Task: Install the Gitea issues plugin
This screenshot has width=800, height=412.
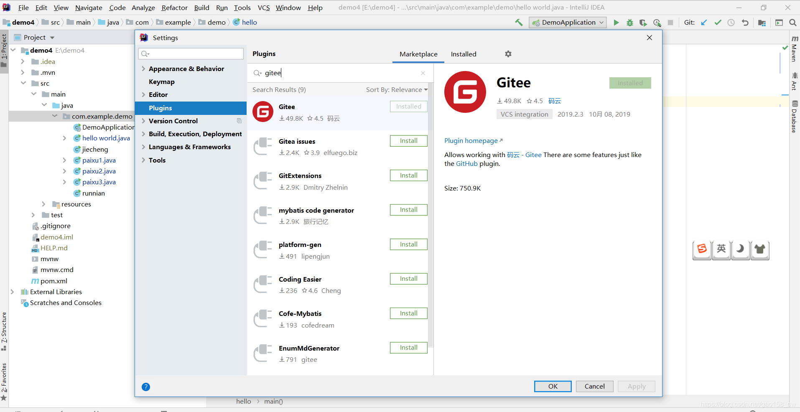Action: tap(409, 141)
